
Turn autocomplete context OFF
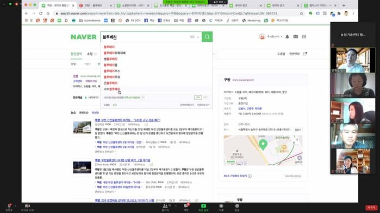point(205,98)
